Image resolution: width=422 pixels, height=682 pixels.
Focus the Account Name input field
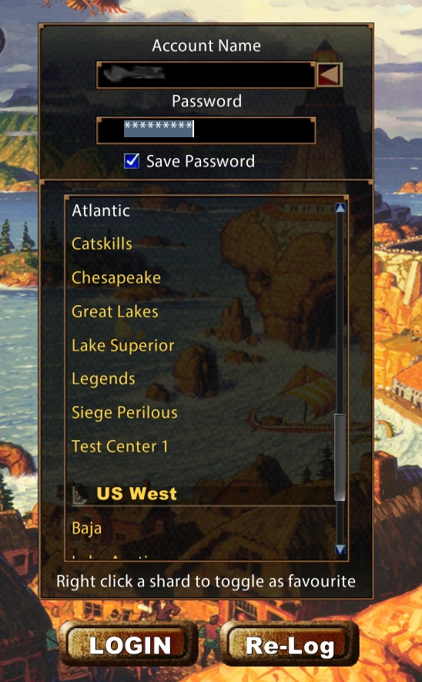206,75
